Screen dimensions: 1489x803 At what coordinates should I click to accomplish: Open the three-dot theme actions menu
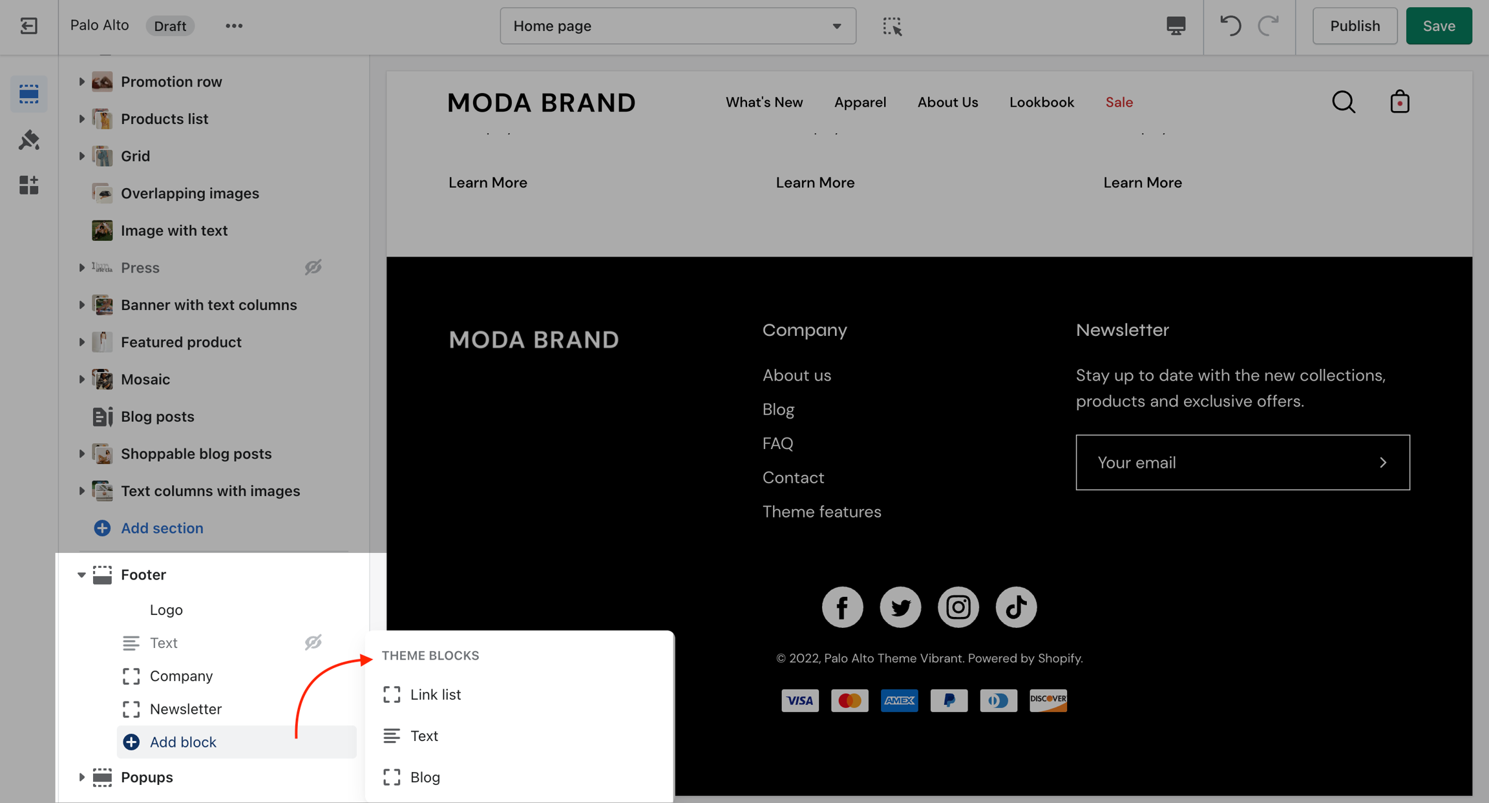[x=234, y=26]
